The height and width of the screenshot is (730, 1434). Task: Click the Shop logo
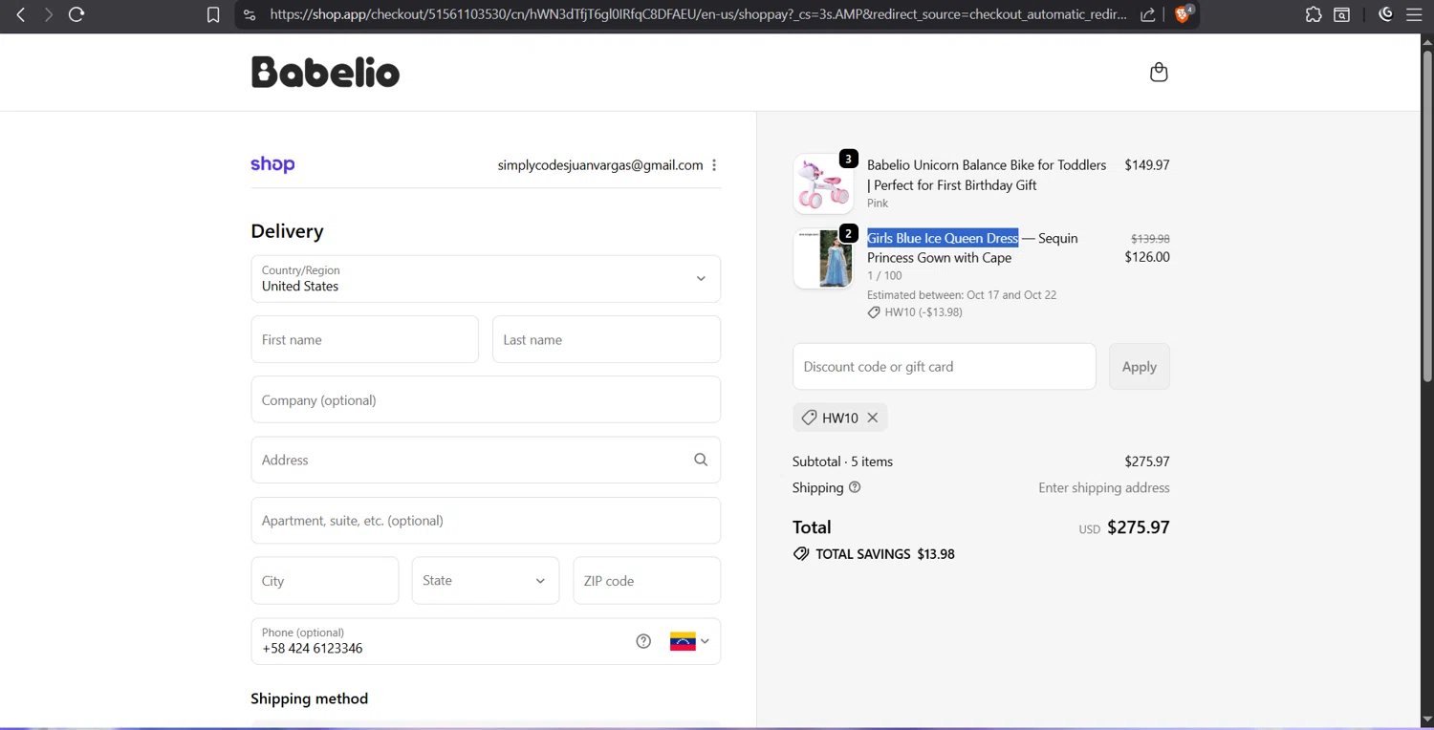[272, 164]
